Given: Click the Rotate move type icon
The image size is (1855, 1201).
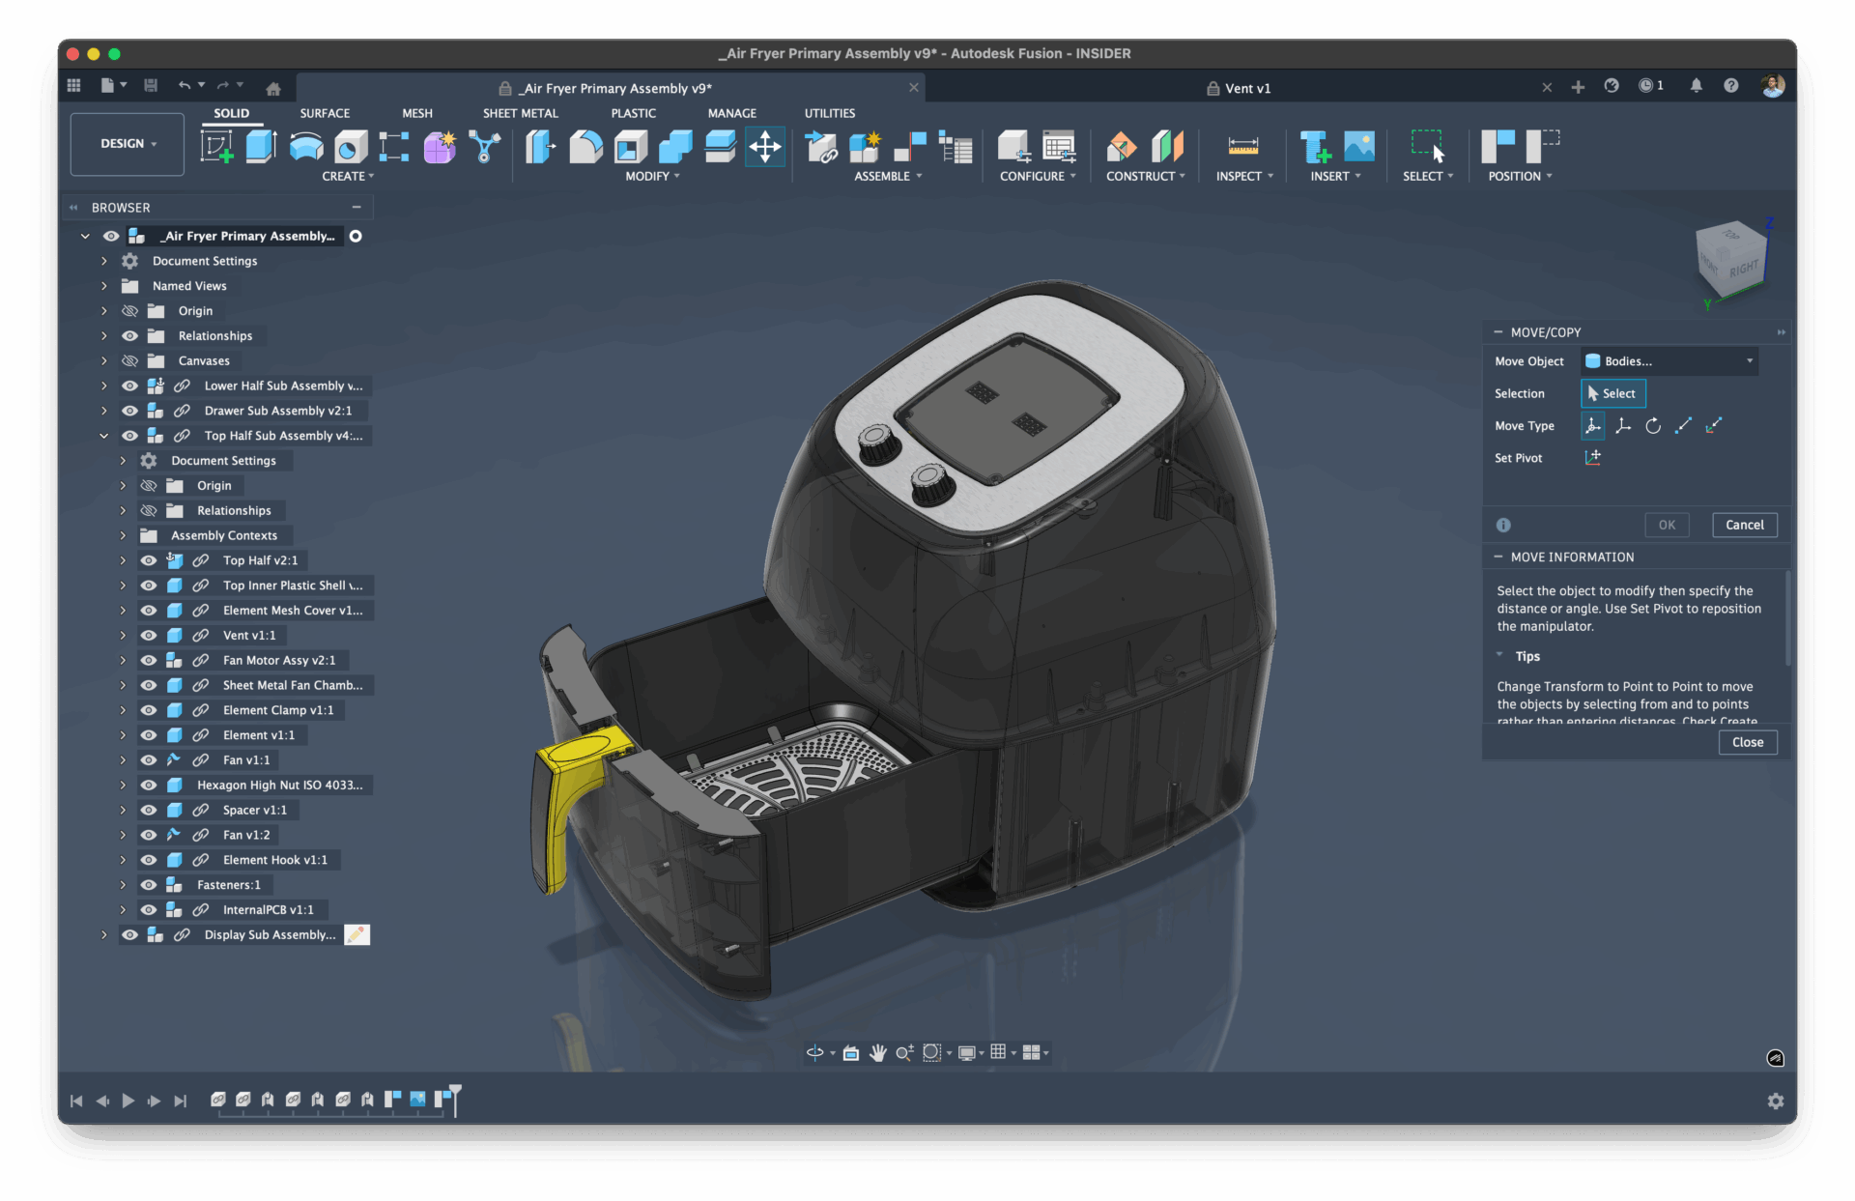Looking at the screenshot, I should pyautogui.click(x=1653, y=426).
